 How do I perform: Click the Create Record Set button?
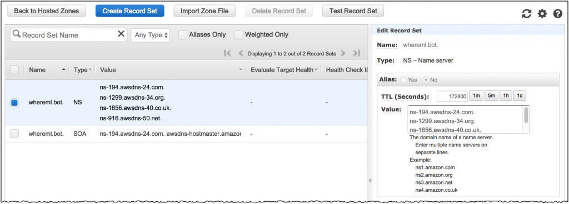point(130,11)
